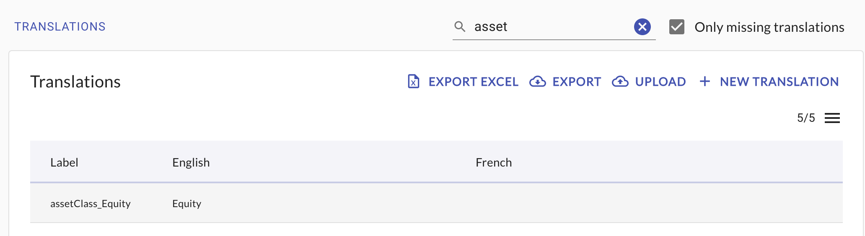This screenshot has height=236, width=865.
Task: Sort by the English column header
Action: coord(191,162)
